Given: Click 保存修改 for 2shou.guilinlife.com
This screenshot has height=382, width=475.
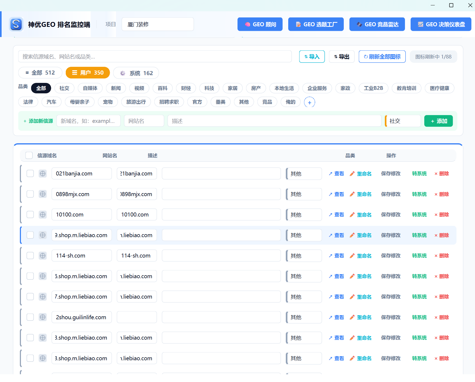Looking at the screenshot, I should click(x=391, y=317).
